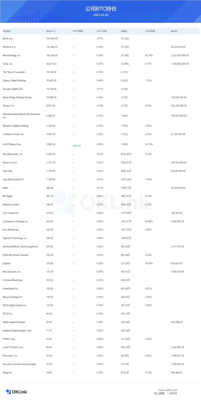The image size is (201, 408).
Task: Open the www.oklink.com link
Action: [168, 390]
